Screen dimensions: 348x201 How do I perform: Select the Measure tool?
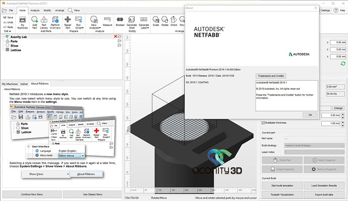click(107, 21)
